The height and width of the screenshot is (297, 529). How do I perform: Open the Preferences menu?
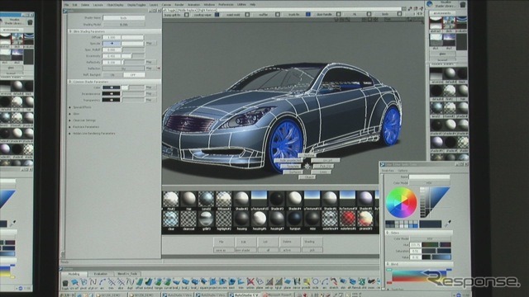226,5
